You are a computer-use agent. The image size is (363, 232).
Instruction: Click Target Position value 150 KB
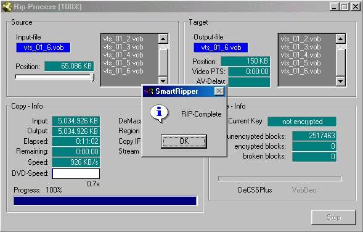pos(245,61)
